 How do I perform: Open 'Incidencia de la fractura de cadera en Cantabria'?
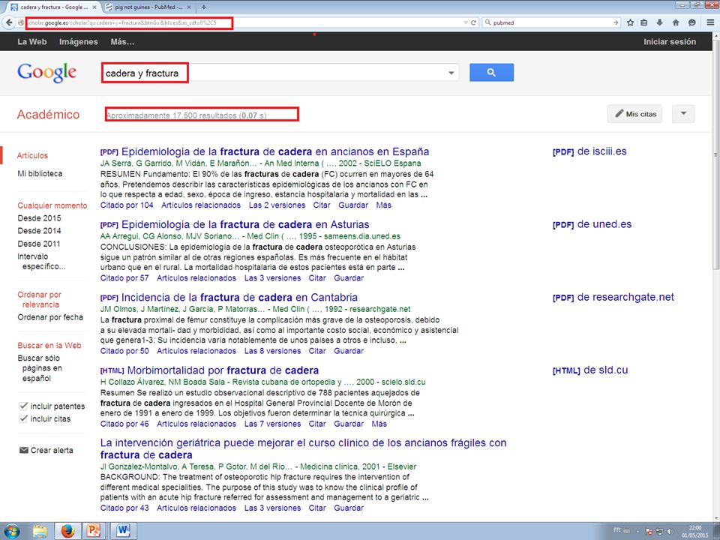pos(239,298)
